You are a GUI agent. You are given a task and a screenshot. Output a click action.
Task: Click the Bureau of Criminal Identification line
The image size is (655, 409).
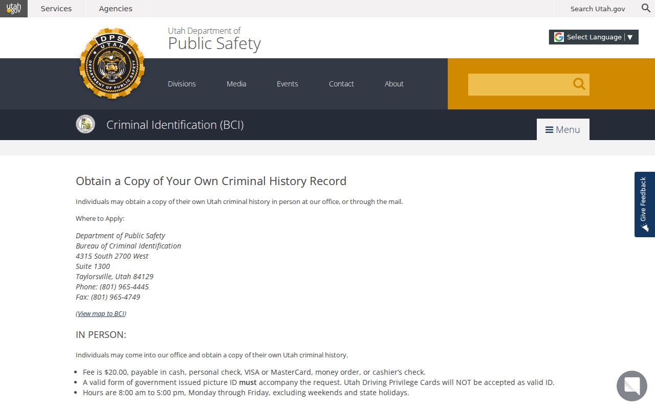point(128,246)
